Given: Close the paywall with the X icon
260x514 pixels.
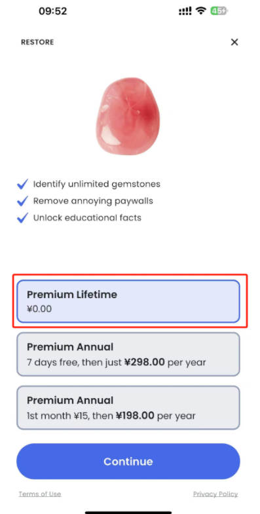Looking at the screenshot, I should tap(234, 42).
